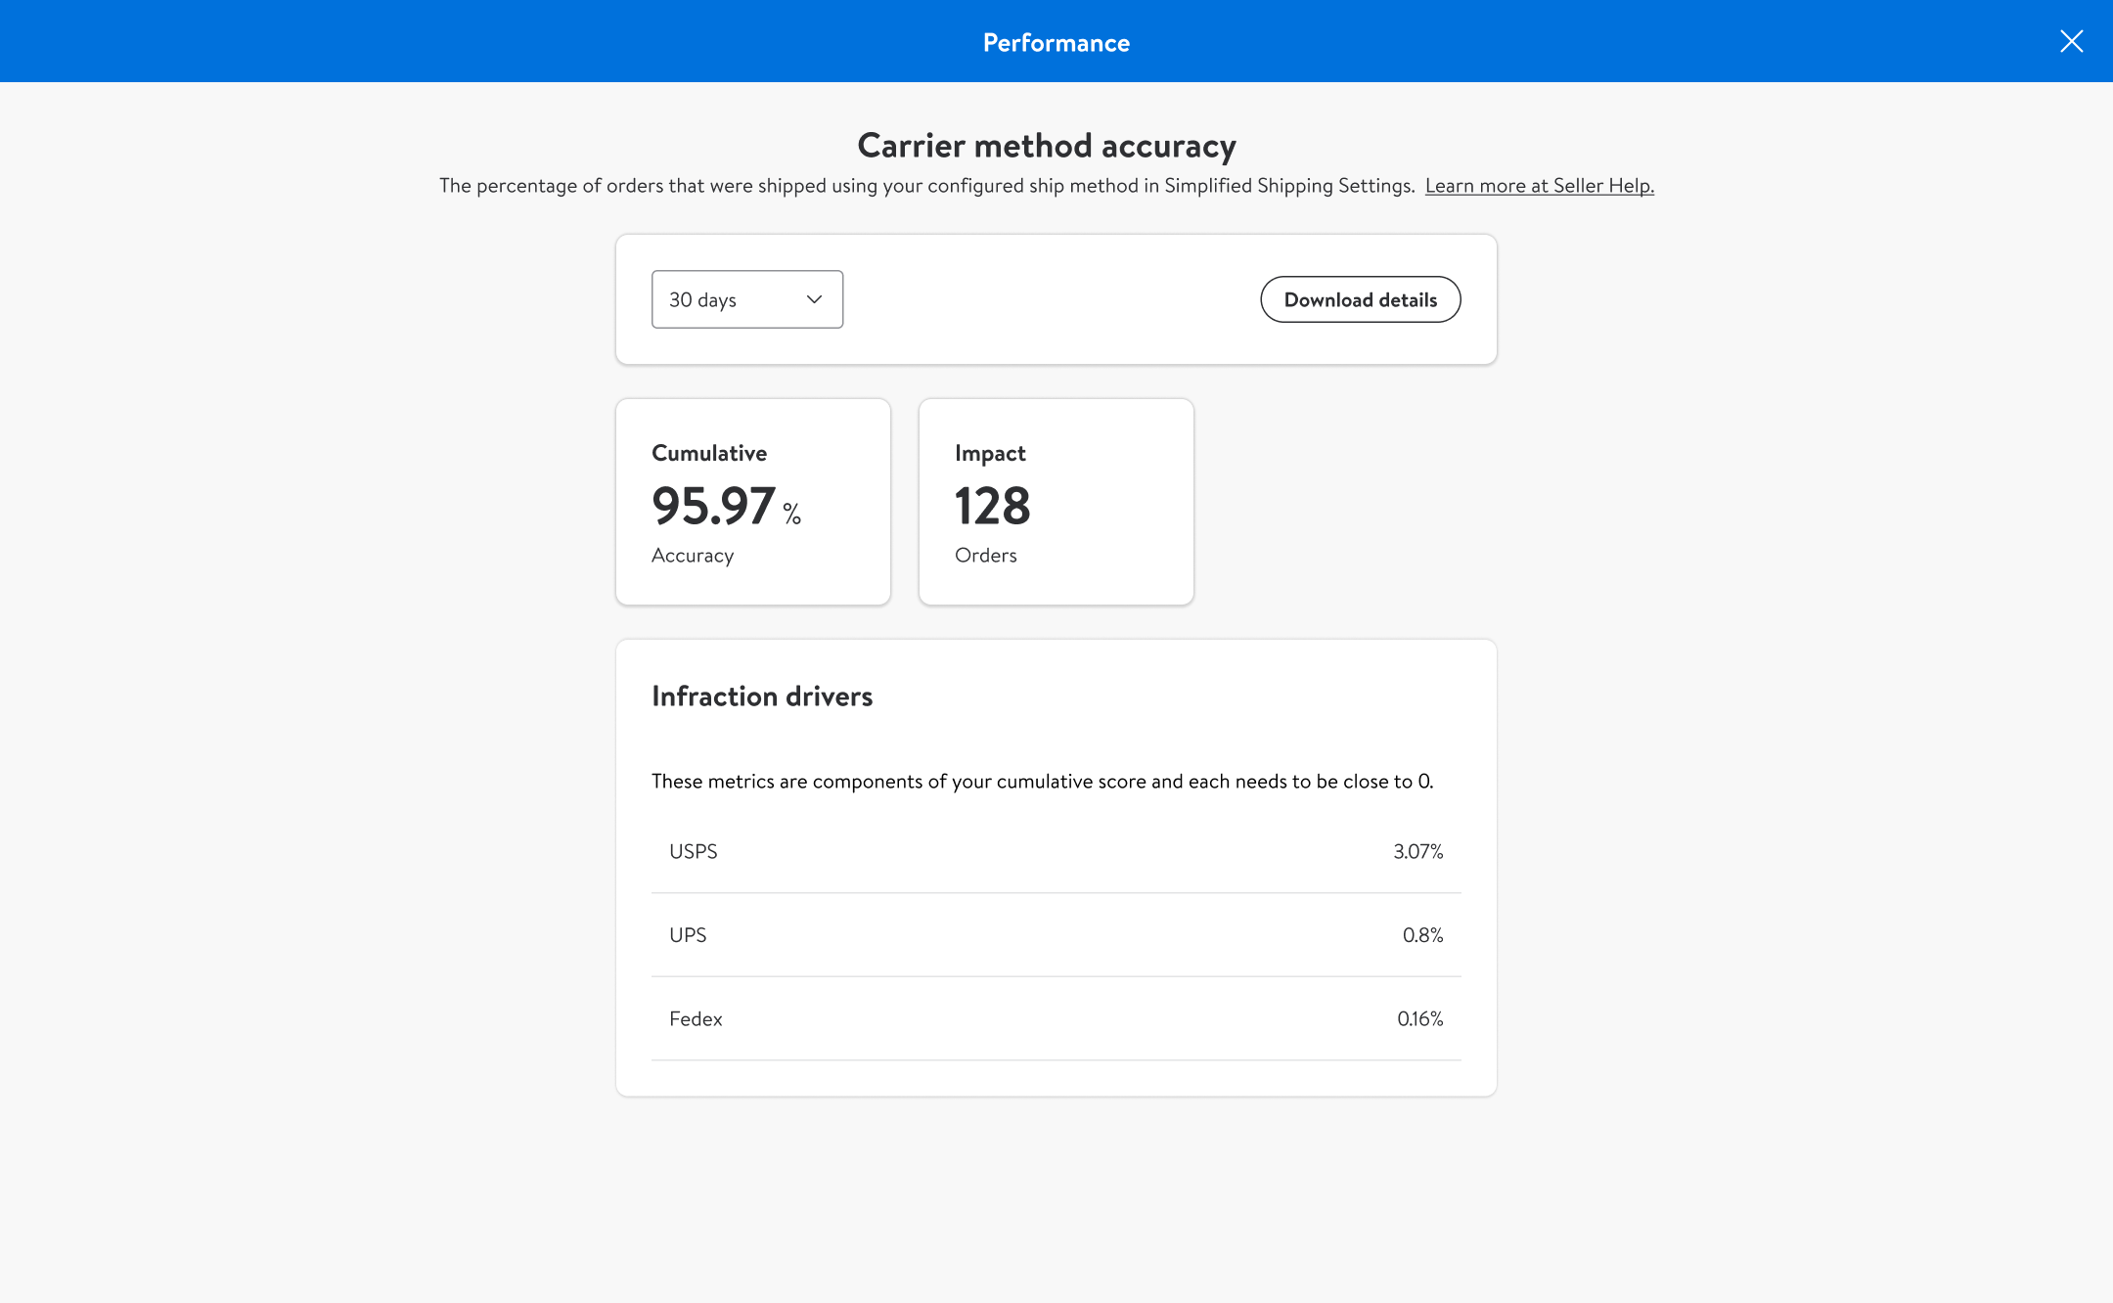Click the 95.97 accuracy value
Image resolution: width=2113 pixels, height=1303 pixels.
714,507
